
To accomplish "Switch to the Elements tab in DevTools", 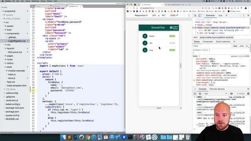I will (210, 15).
